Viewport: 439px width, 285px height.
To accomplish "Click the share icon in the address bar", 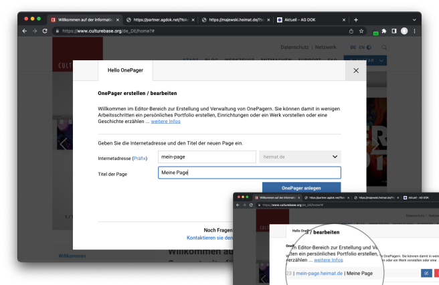I will tap(351, 31).
